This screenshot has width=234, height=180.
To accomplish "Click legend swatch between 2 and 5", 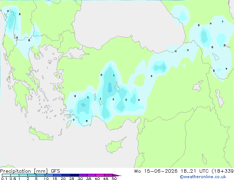I will click(x=32, y=175).
